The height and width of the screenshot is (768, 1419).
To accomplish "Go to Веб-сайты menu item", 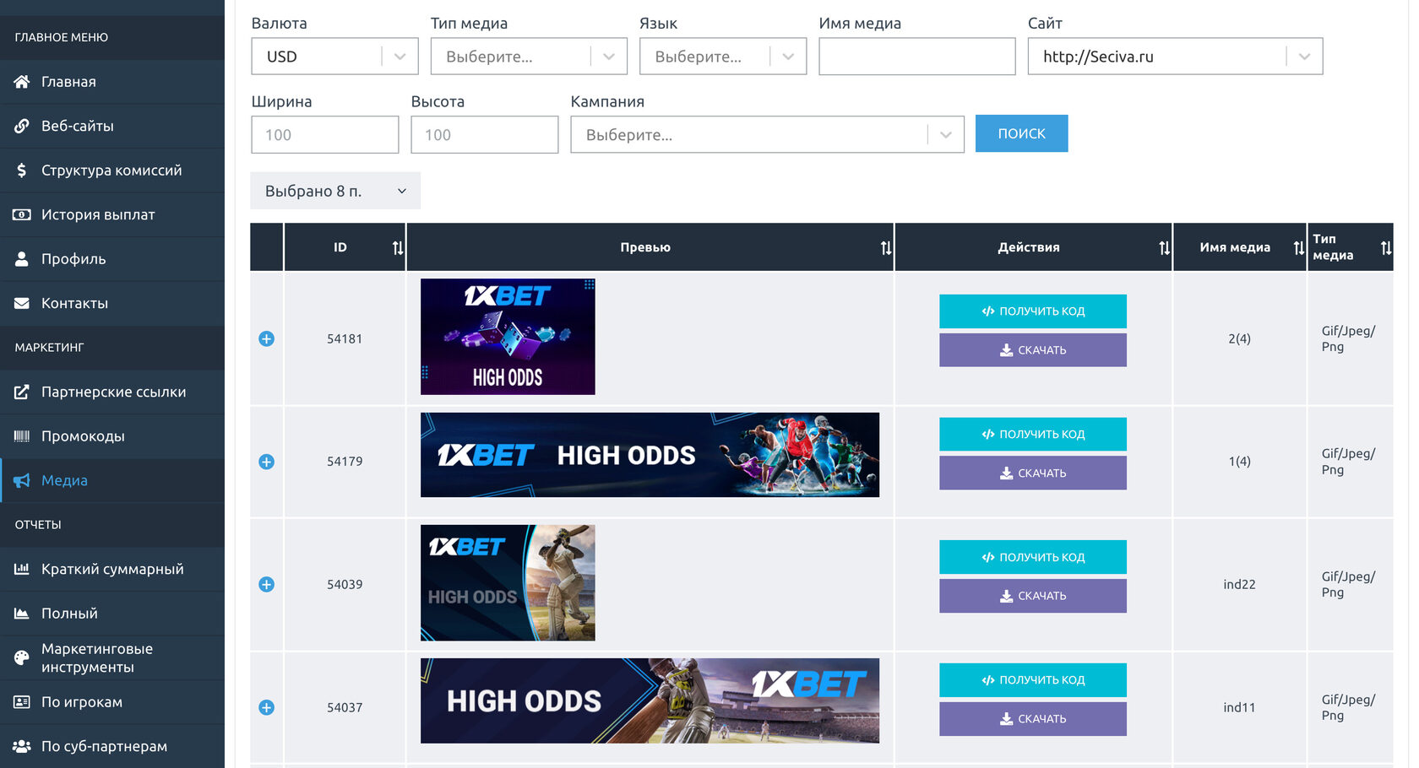I will point(112,126).
